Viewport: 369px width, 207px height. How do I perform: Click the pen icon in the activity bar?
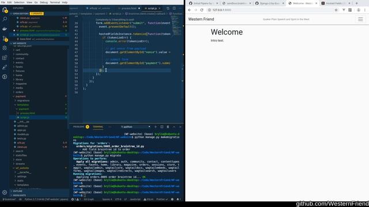point(5,67)
